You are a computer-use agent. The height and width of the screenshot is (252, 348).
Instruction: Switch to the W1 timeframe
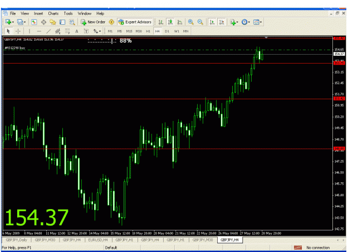[x=177, y=31]
